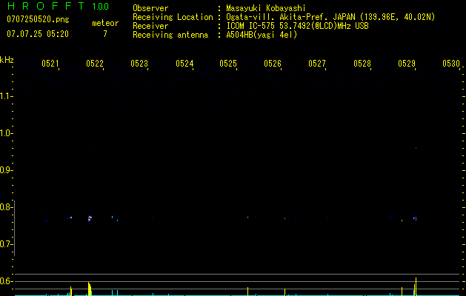
Task: Click the Receiver field label
Action: (150, 26)
